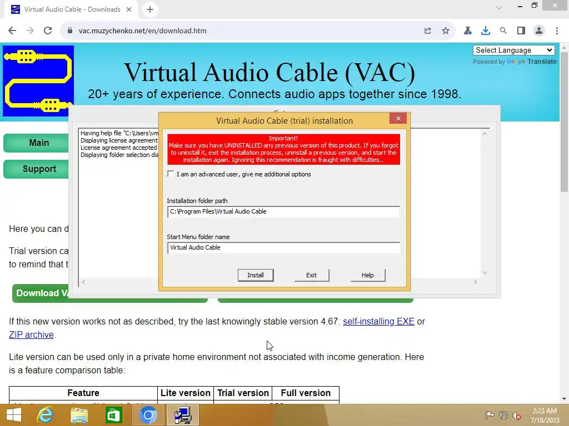
Task: Open Action Center flag tray icon
Action: 490,415
